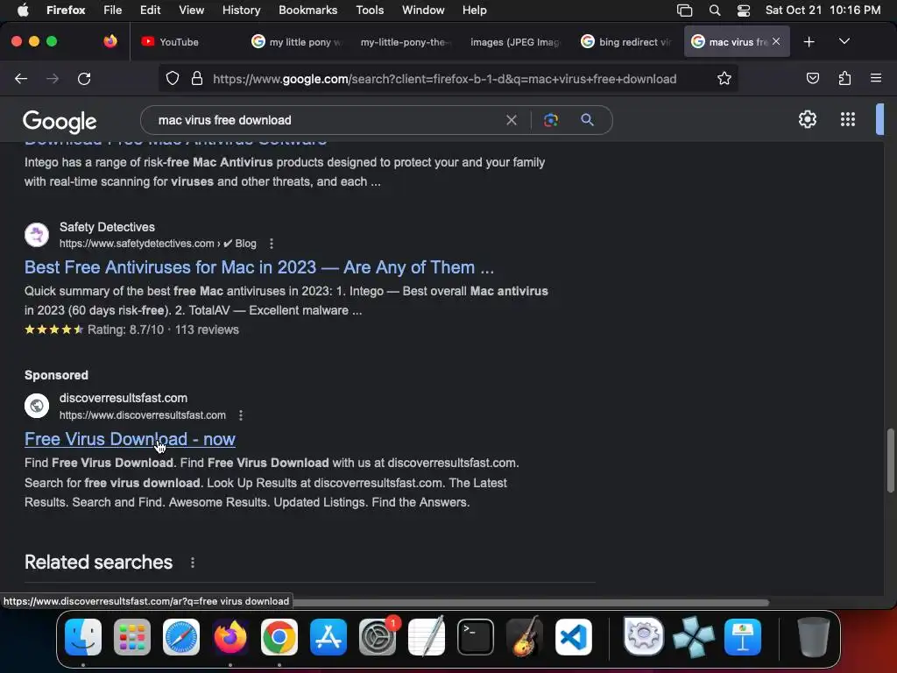The height and width of the screenshot is (673, 897).
Task: Open more options for discoverresultsfast ad
Action: click(240, 415)
